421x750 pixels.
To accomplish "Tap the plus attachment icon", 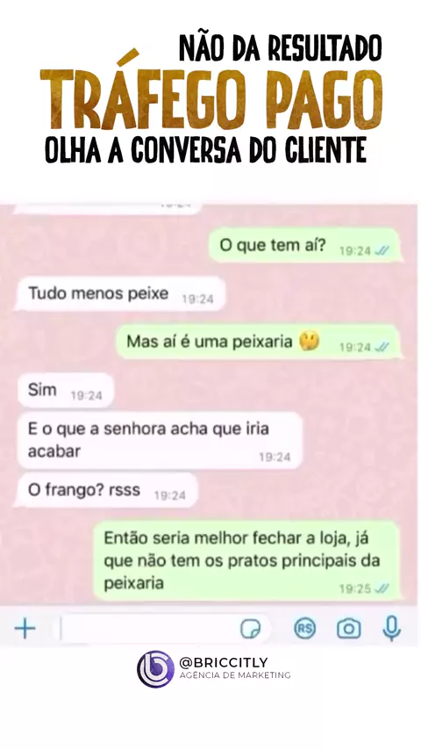I will click(25, 629).
